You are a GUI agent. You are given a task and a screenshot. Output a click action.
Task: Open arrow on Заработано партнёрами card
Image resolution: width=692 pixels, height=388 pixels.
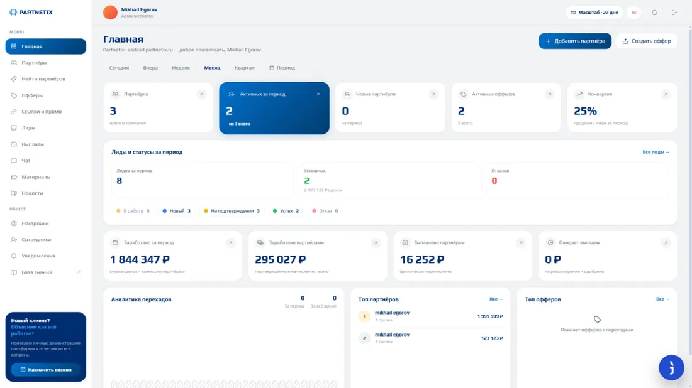tap(376, 243)
